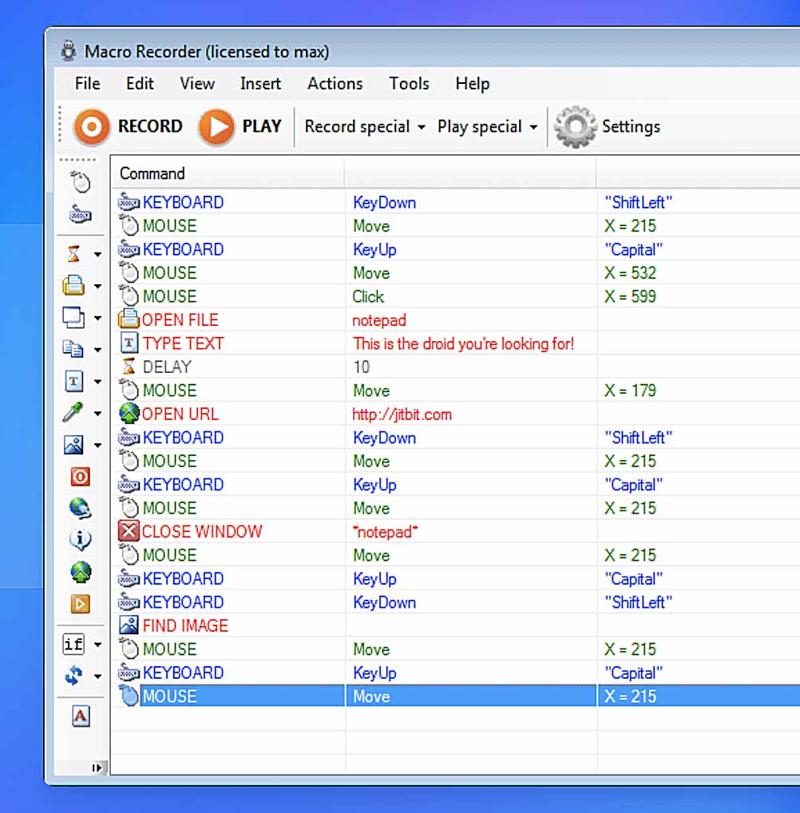Viewport: 800px width, 813px height.
Task: Insert a loop using the repeat arrows icon
Action: pyautogui.click(x=76, y=676)
